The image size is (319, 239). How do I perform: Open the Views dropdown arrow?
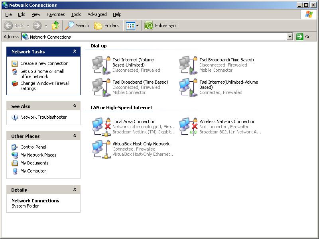pyautogui.click(x=138, y=25)
